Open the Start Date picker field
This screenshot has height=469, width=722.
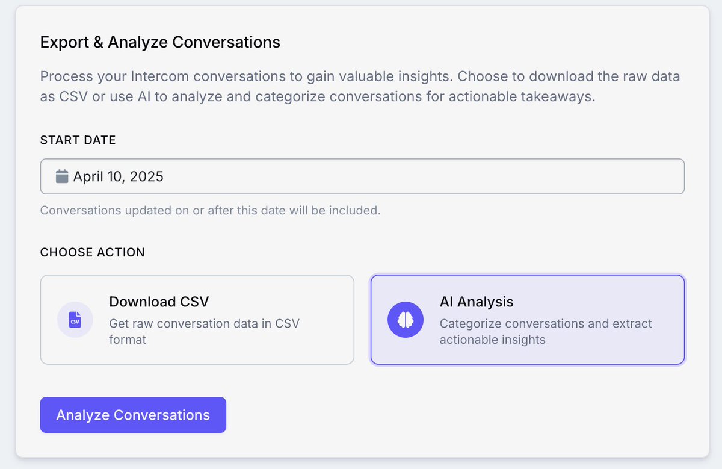pos(362,176)
